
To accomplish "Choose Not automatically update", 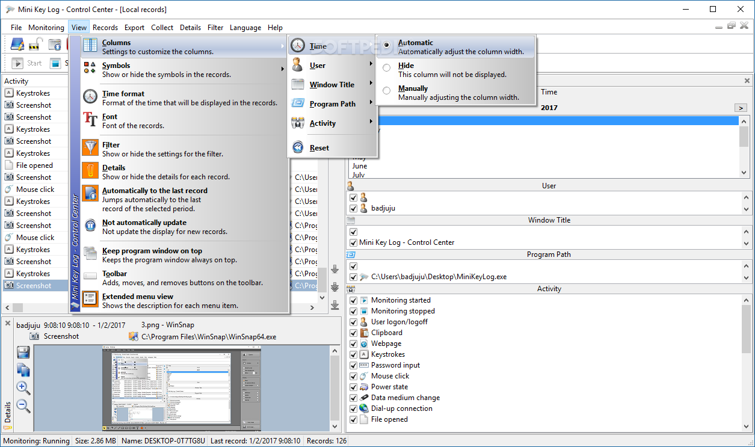I will [183, 227].
